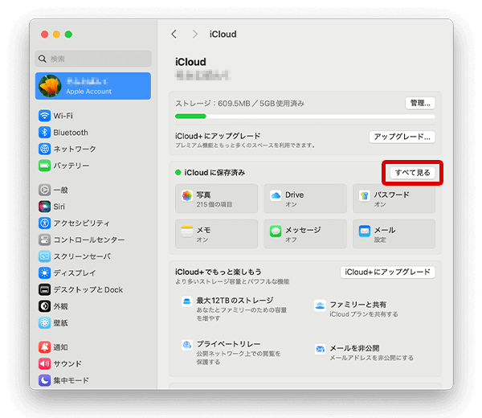Click the メモ notes icon
The height and width of the screenshot is (418, 482).
tap(187, 231)
